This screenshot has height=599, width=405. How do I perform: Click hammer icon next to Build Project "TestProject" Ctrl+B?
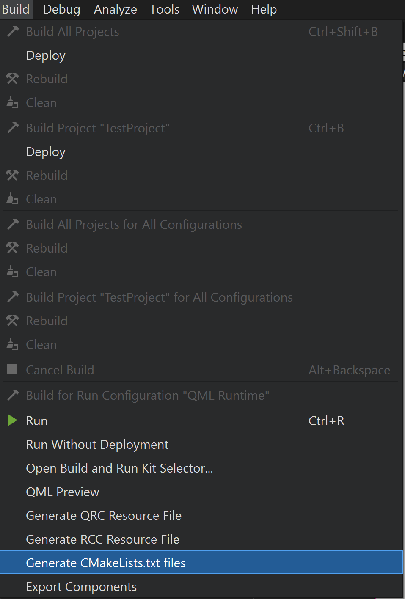coord(13,128)
